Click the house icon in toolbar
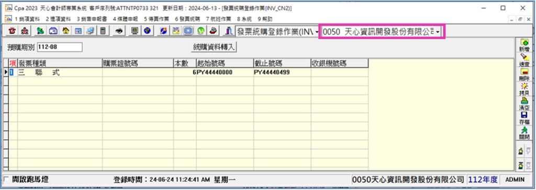 65,31
